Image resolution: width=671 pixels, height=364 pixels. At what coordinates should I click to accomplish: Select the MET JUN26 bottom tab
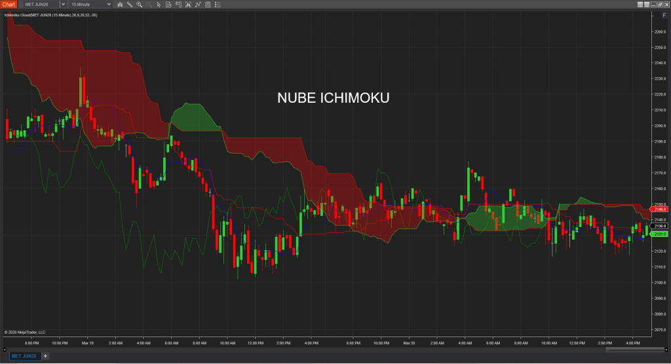24,355
